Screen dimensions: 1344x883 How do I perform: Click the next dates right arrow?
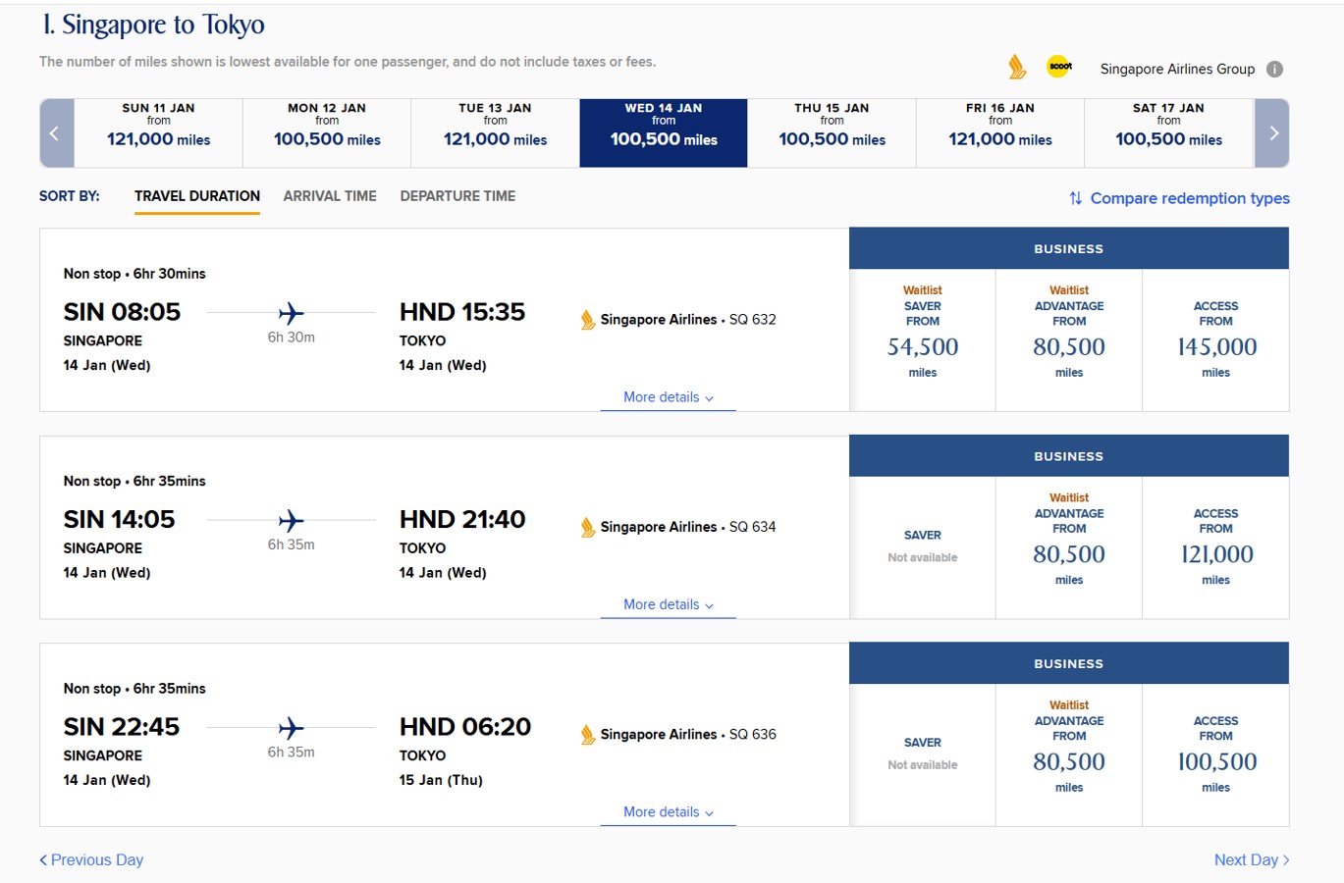(1272, 133)
